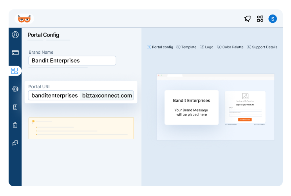
Task: Go to step 2 Template
Action: pyautogui.click(x=186, y=47)
